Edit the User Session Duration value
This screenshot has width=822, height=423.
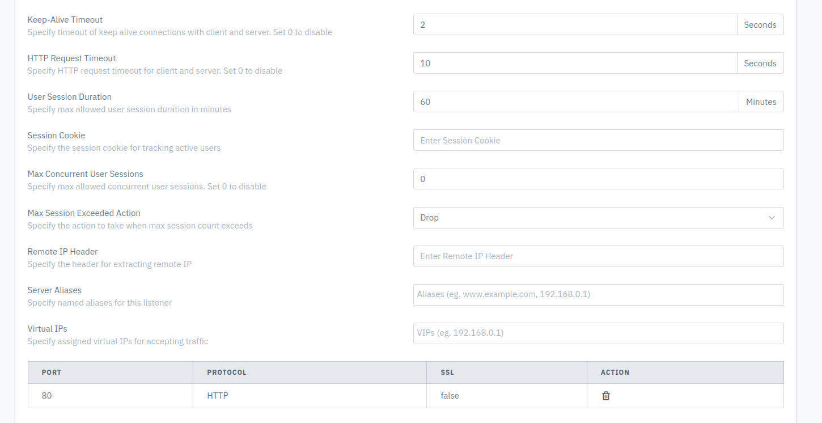(x=576, y=102)
